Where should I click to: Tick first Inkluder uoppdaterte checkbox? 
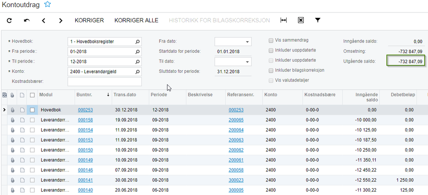[271, 51]
